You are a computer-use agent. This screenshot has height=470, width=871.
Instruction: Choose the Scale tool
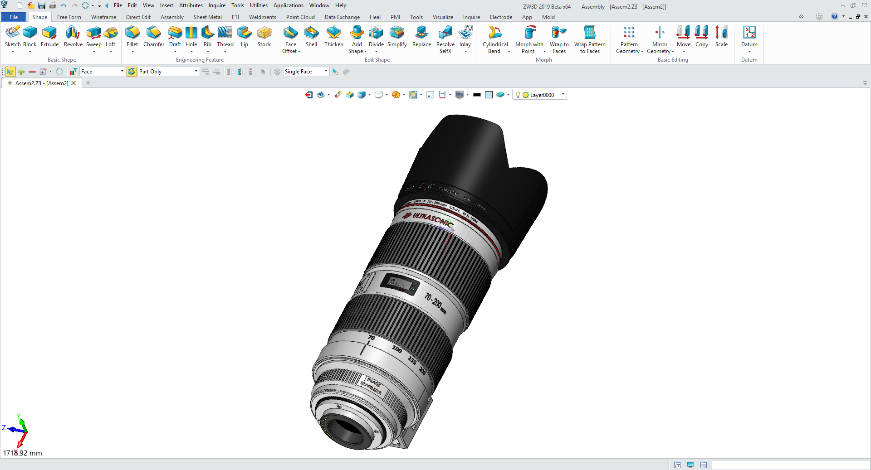pyautogui.click(x=721, y=36)
